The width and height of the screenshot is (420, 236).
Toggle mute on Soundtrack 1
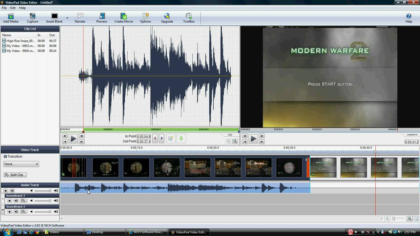[16, 201]
